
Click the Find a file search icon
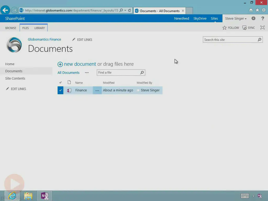(142, 72)
